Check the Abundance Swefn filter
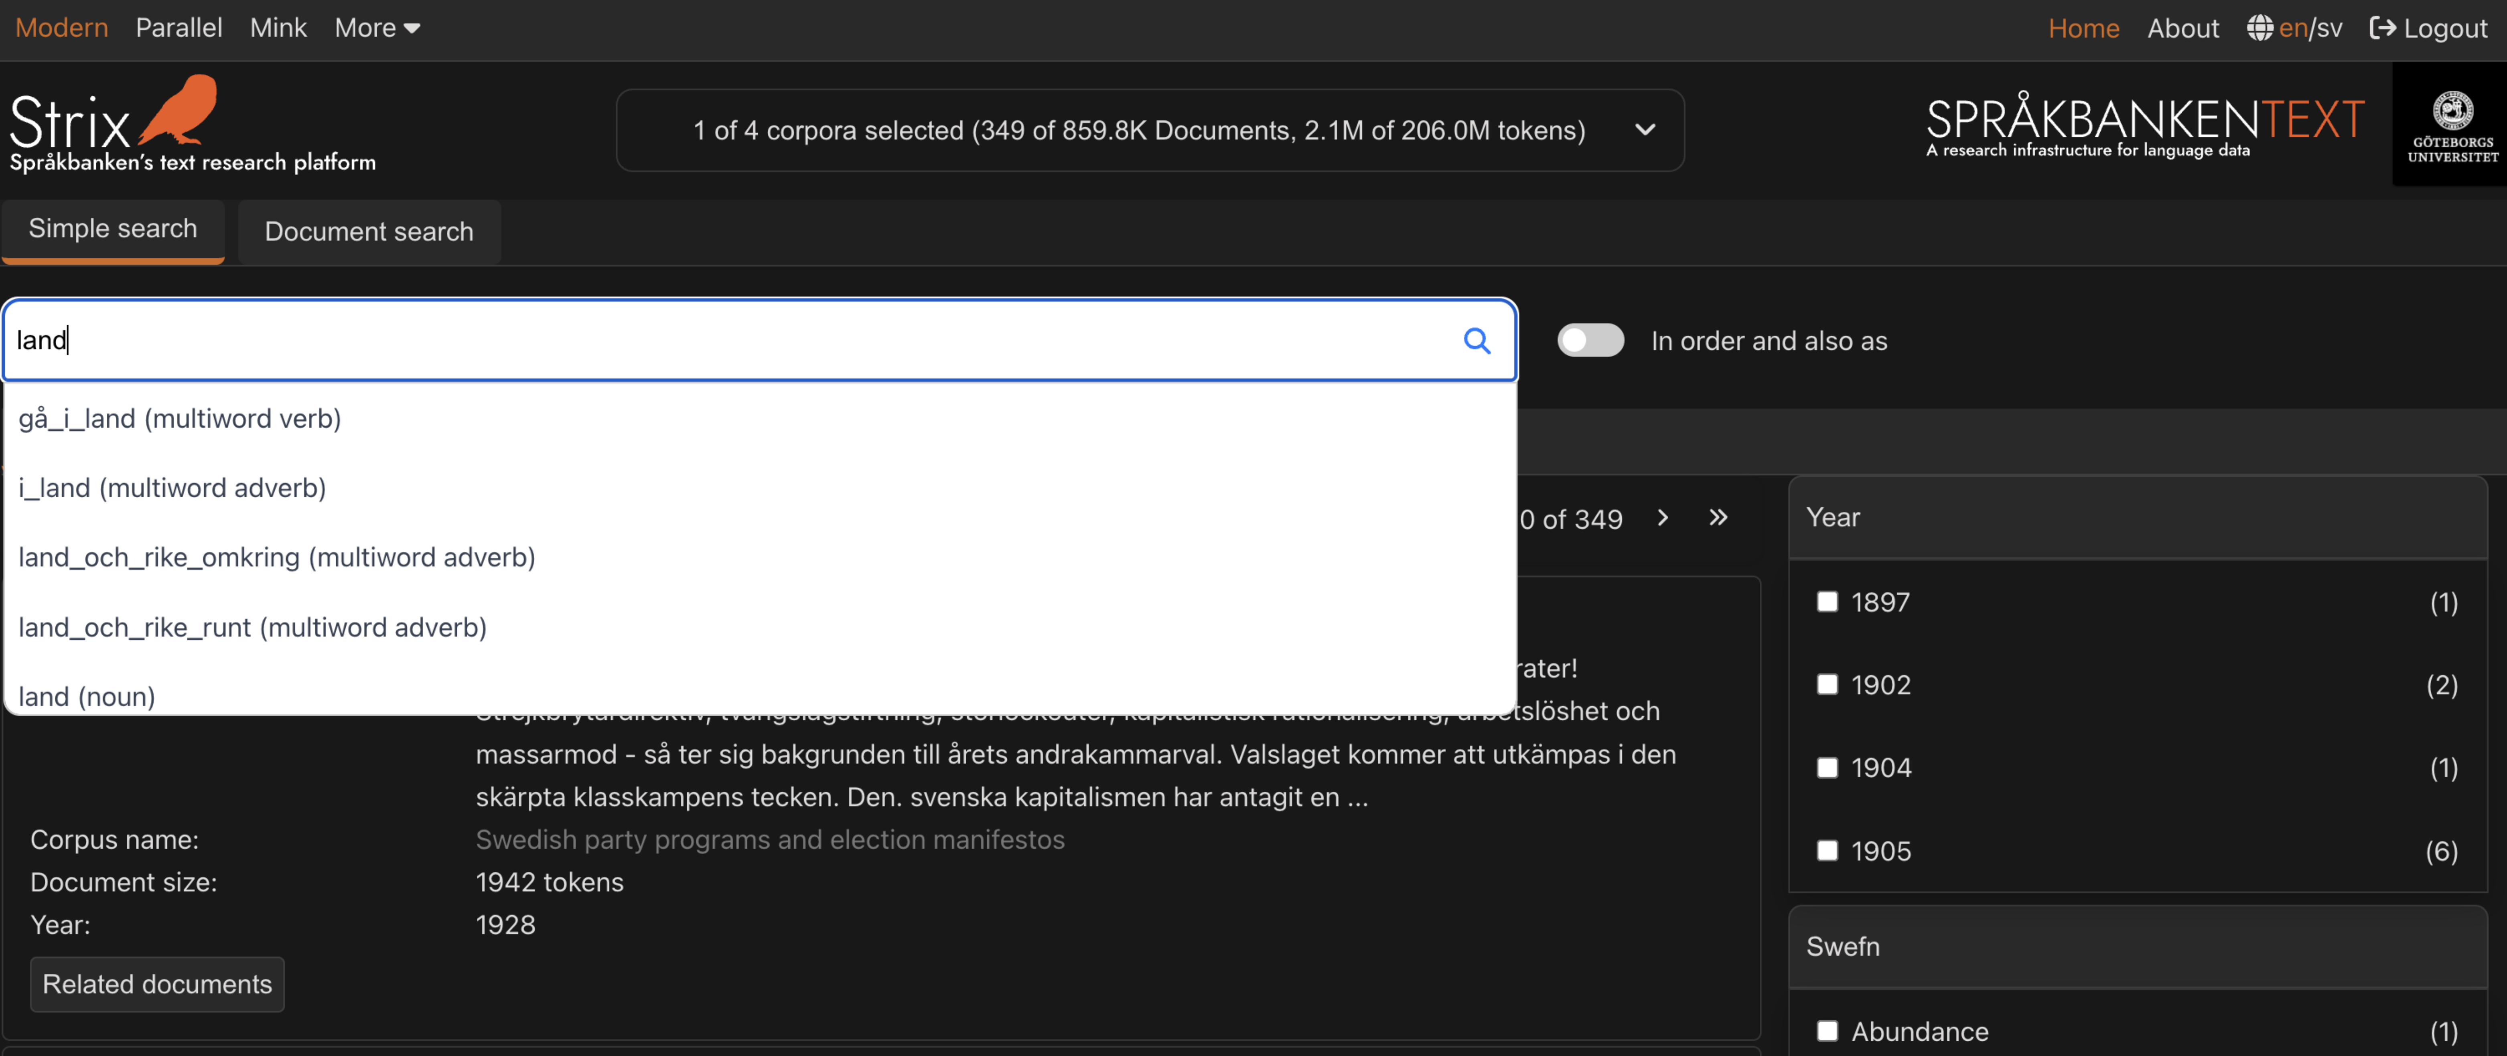This screenshot has height=1056, width=2507. point(1827,1032)
